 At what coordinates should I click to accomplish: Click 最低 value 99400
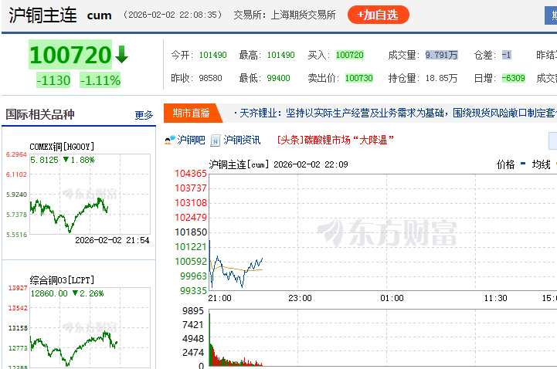click(x=278, y=78)
